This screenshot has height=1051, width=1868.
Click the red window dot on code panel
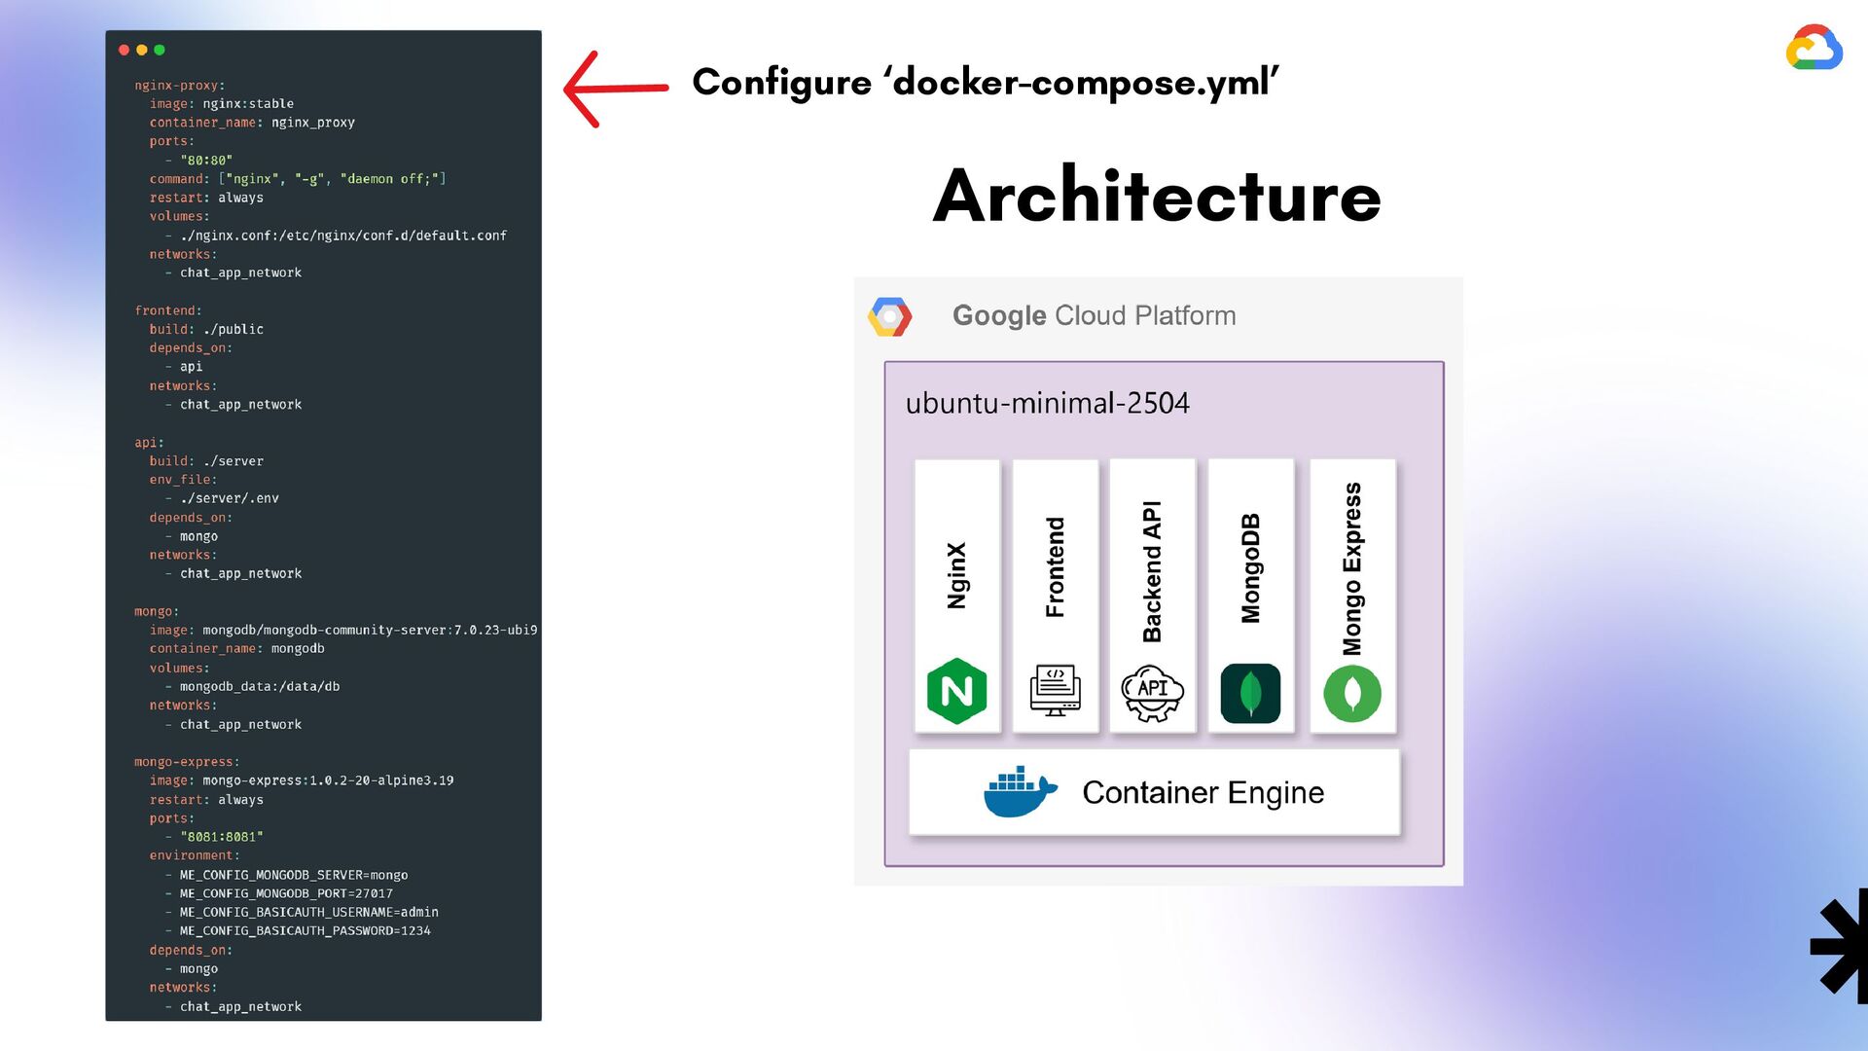click(124, 50)
